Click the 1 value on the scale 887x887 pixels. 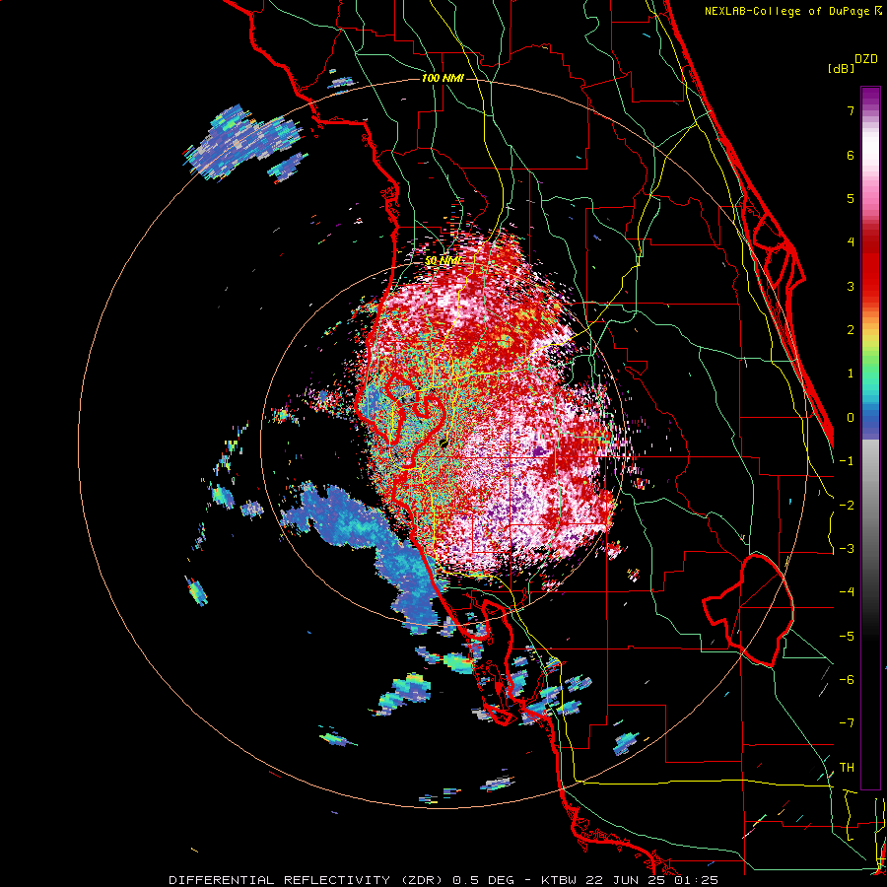[851, 374]
